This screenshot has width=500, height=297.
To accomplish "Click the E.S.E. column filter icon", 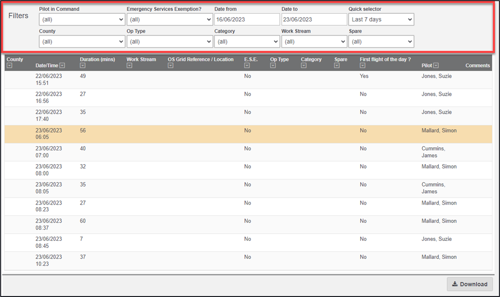I will click(247, 66).
